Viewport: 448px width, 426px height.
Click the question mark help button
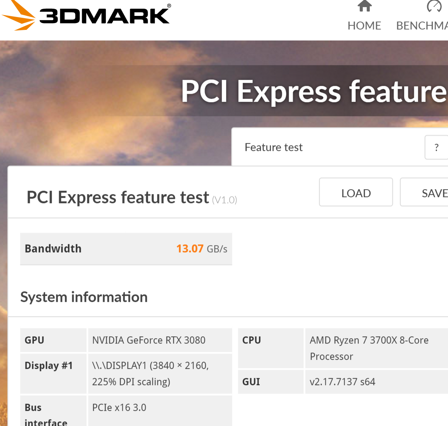(436, 147)
